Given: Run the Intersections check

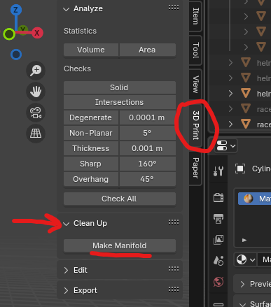Looking at the screenshot, I should tap(120, 102).
